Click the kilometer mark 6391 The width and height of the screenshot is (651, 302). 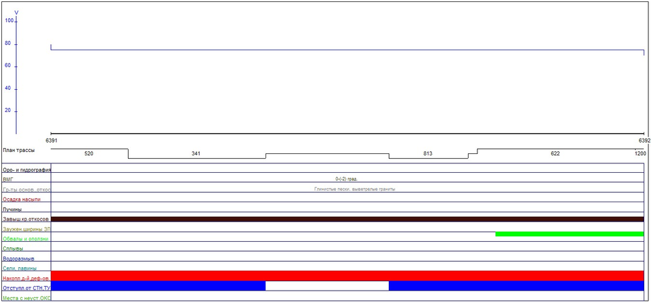(x=52, y=141)
